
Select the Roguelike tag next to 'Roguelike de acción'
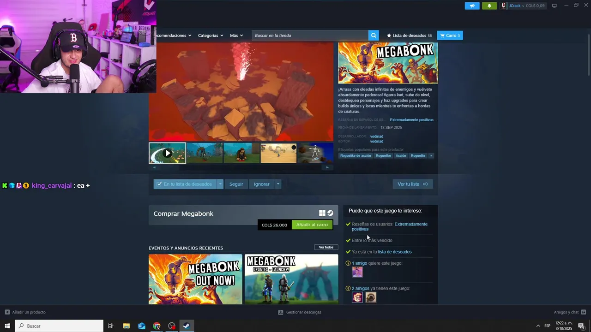pyautogui.click(x=383, y=156)
